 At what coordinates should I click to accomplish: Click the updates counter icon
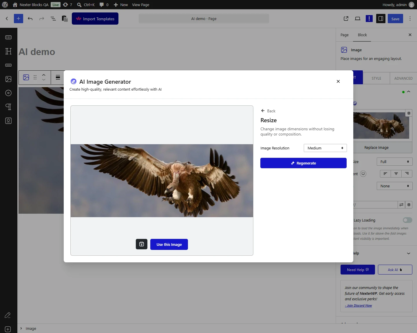coord(67,5)
